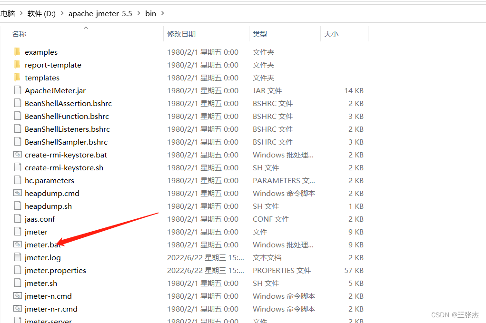Click modified date of jmeter.log row
Screen dimensions: 486x323
206,257
